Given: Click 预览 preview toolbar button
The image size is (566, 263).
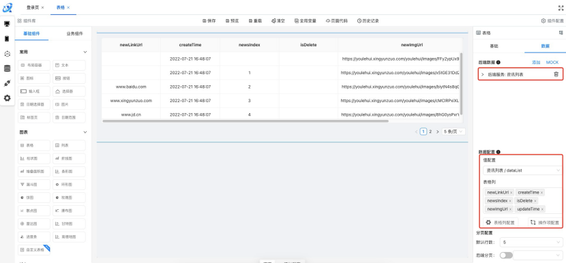Looking at the screenshot, I should click(232, 21).
